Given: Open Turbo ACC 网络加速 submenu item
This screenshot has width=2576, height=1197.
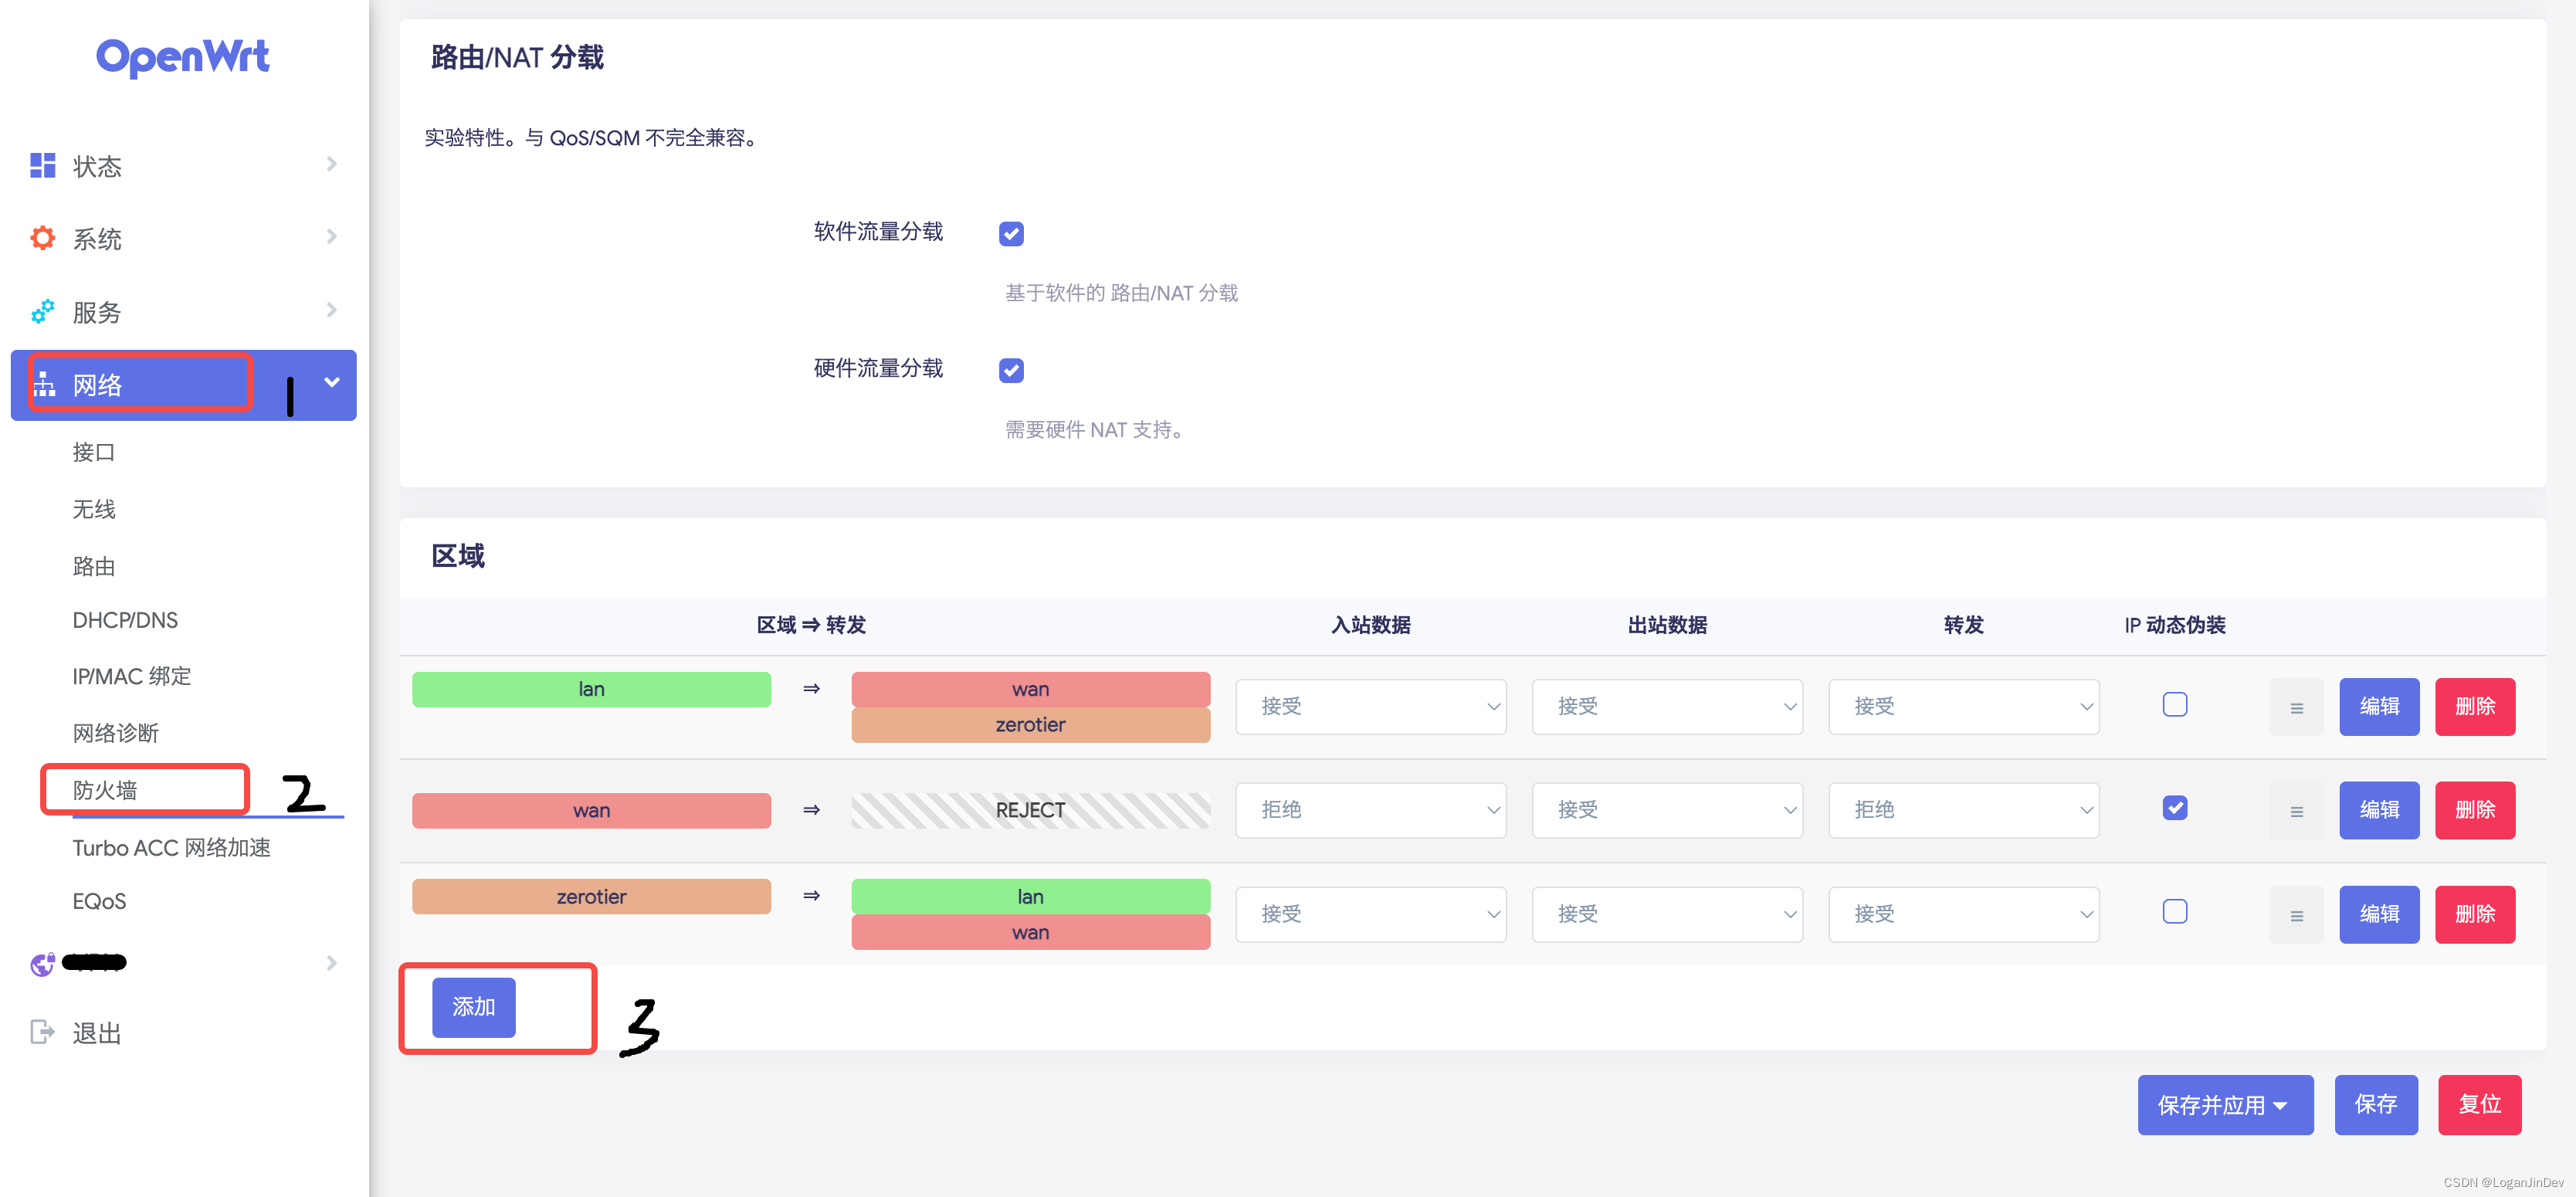Looking at the screenshot, I should point(172,848).
